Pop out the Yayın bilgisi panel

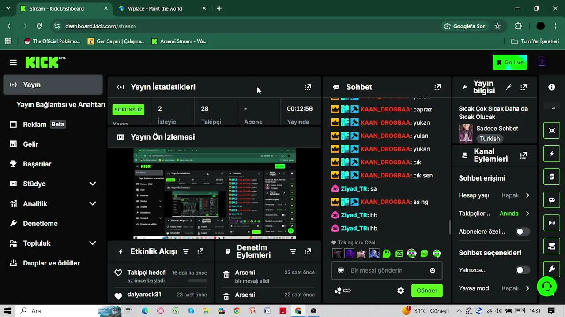pyautogui.click(x=524, y=87)
